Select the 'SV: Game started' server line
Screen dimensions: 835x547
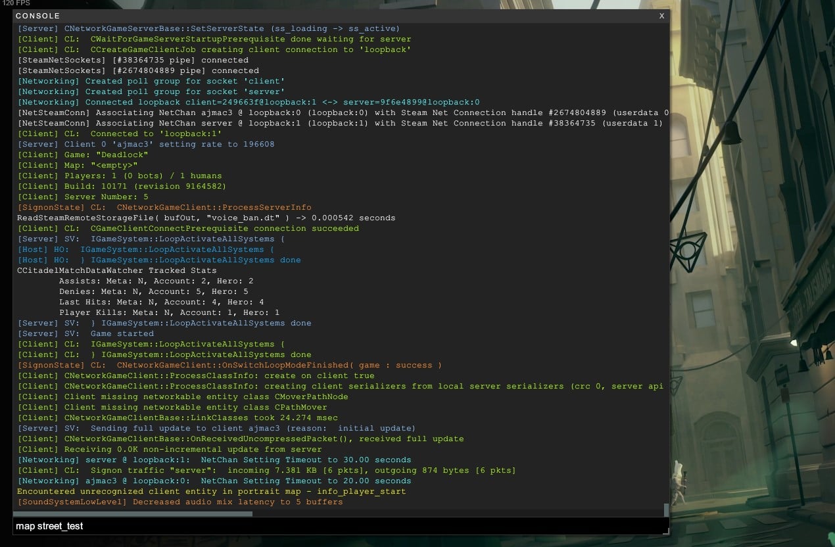[85, 333]
